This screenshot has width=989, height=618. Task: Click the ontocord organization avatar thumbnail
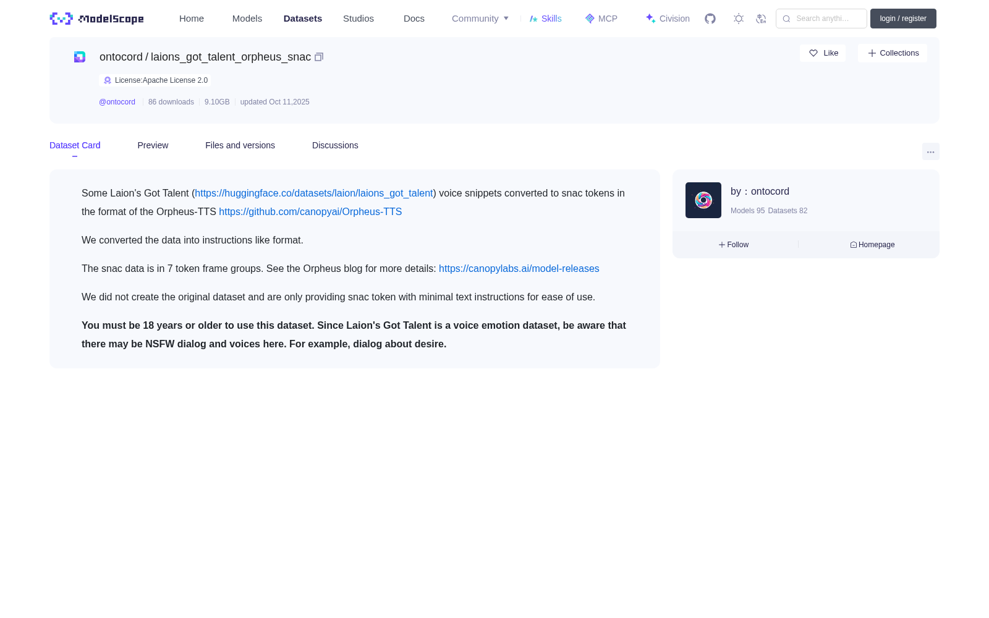(x=703, y=200)
